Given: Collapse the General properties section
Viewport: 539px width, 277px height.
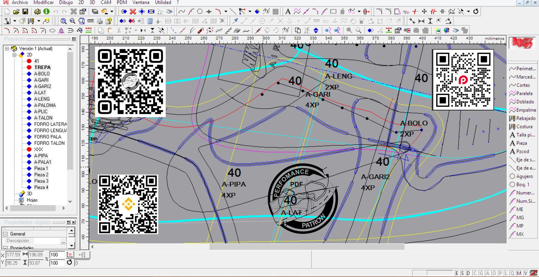Looking at the screenshot, I should click(5, 234).
